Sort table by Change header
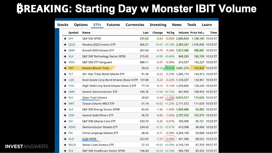 [157, 33]
